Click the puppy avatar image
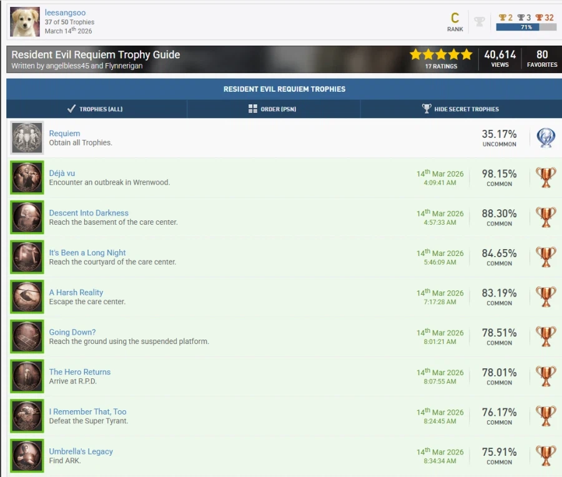Viewport: 562px width, 477px height. [x=26, y=22]
